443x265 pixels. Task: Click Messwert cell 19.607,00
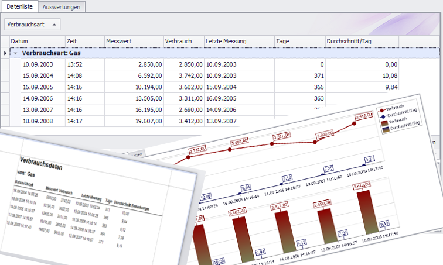click(x=134, y=121)
